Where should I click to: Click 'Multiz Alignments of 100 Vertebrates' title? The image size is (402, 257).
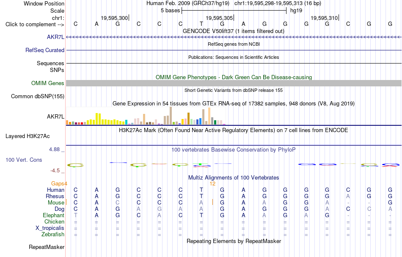pos(234,177)
